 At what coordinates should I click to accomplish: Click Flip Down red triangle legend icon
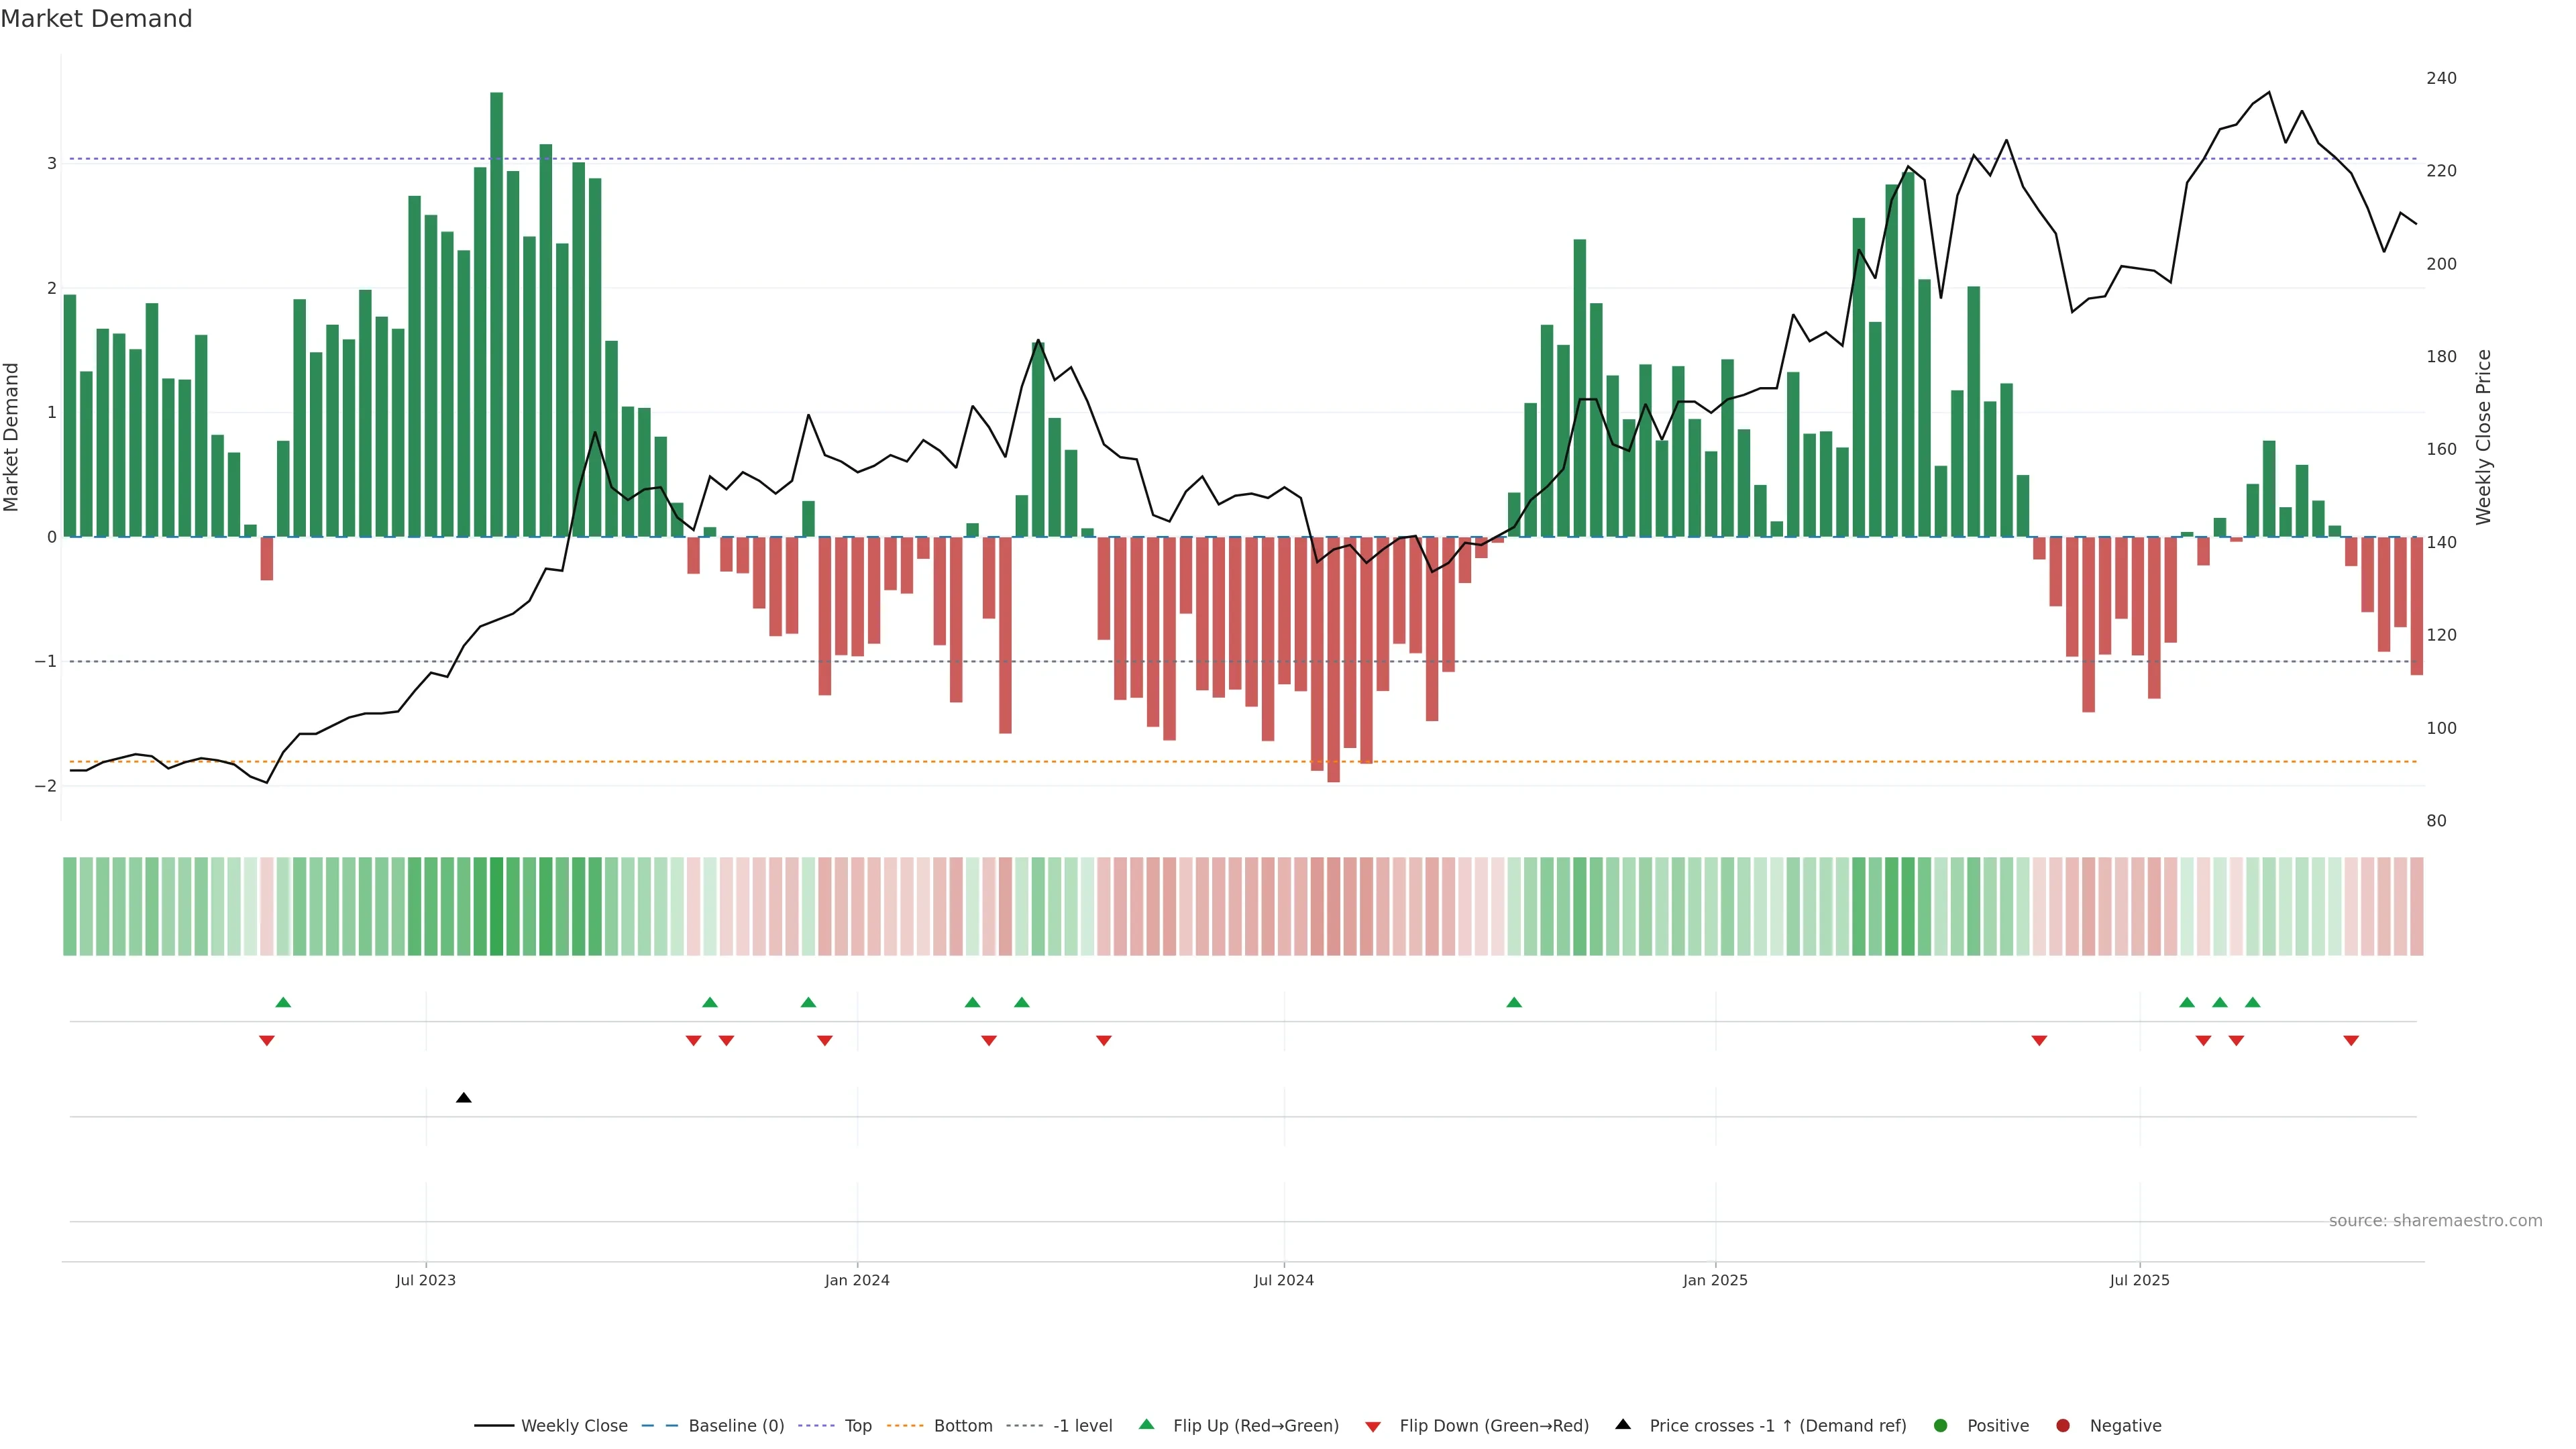pos(1373,1427)
